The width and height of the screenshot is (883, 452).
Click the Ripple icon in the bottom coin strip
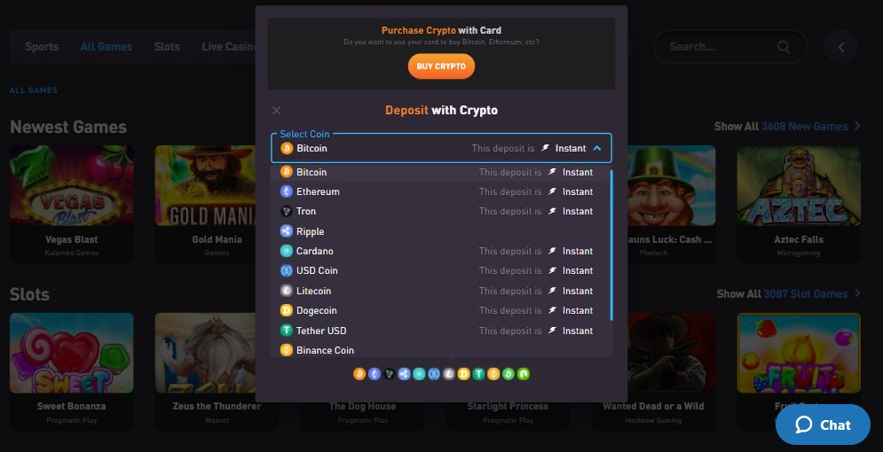click(x=404, y=374)
